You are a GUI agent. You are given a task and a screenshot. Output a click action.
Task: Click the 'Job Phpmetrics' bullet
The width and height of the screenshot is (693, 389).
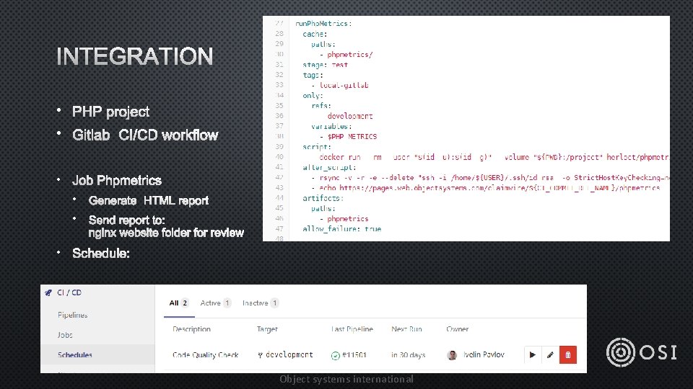(x=117, y=180)
